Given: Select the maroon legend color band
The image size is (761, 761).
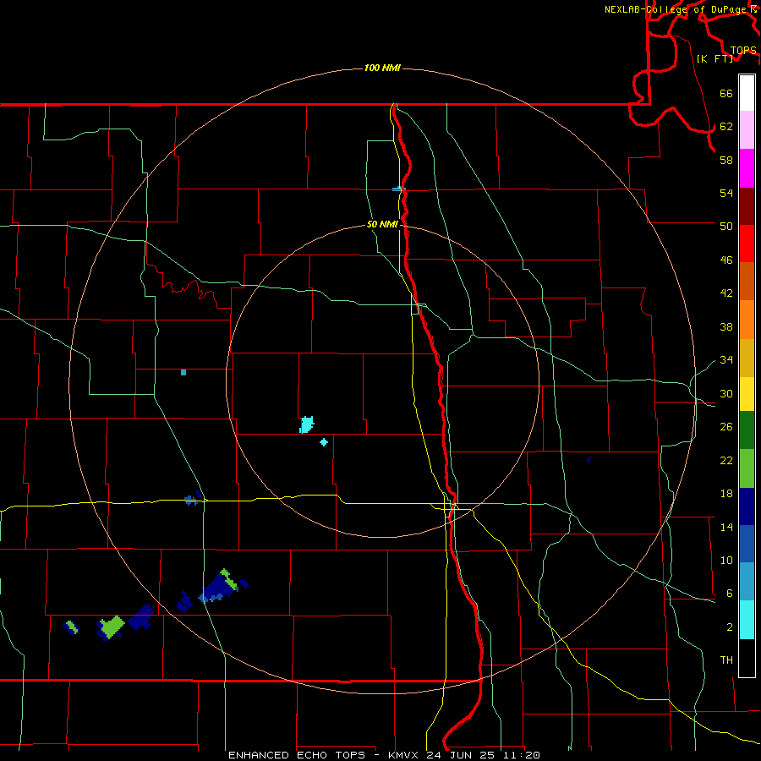Looking at the screenshot, I should (747, 206).
